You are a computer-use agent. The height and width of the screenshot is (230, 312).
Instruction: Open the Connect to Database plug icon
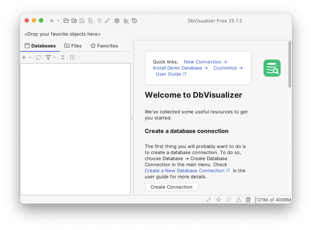99,20
